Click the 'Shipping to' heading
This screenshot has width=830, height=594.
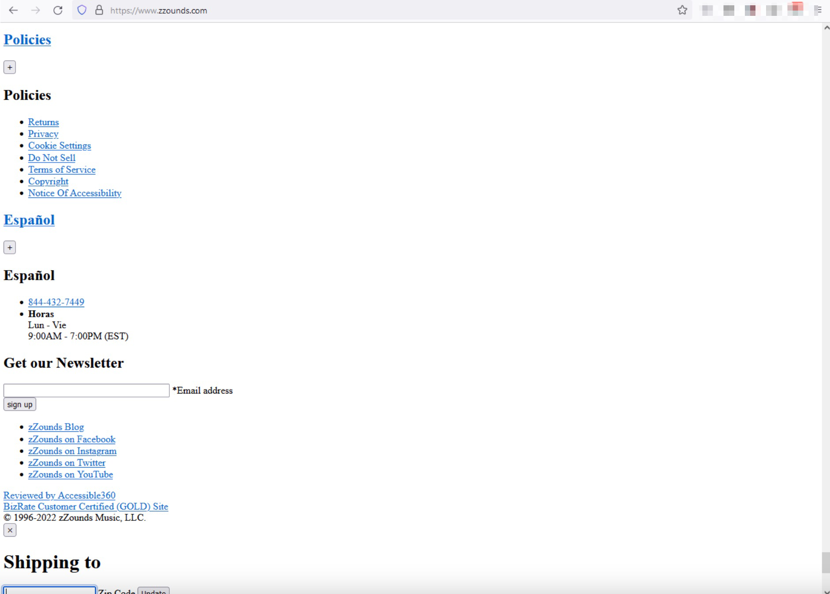click(x=52, y=562)
